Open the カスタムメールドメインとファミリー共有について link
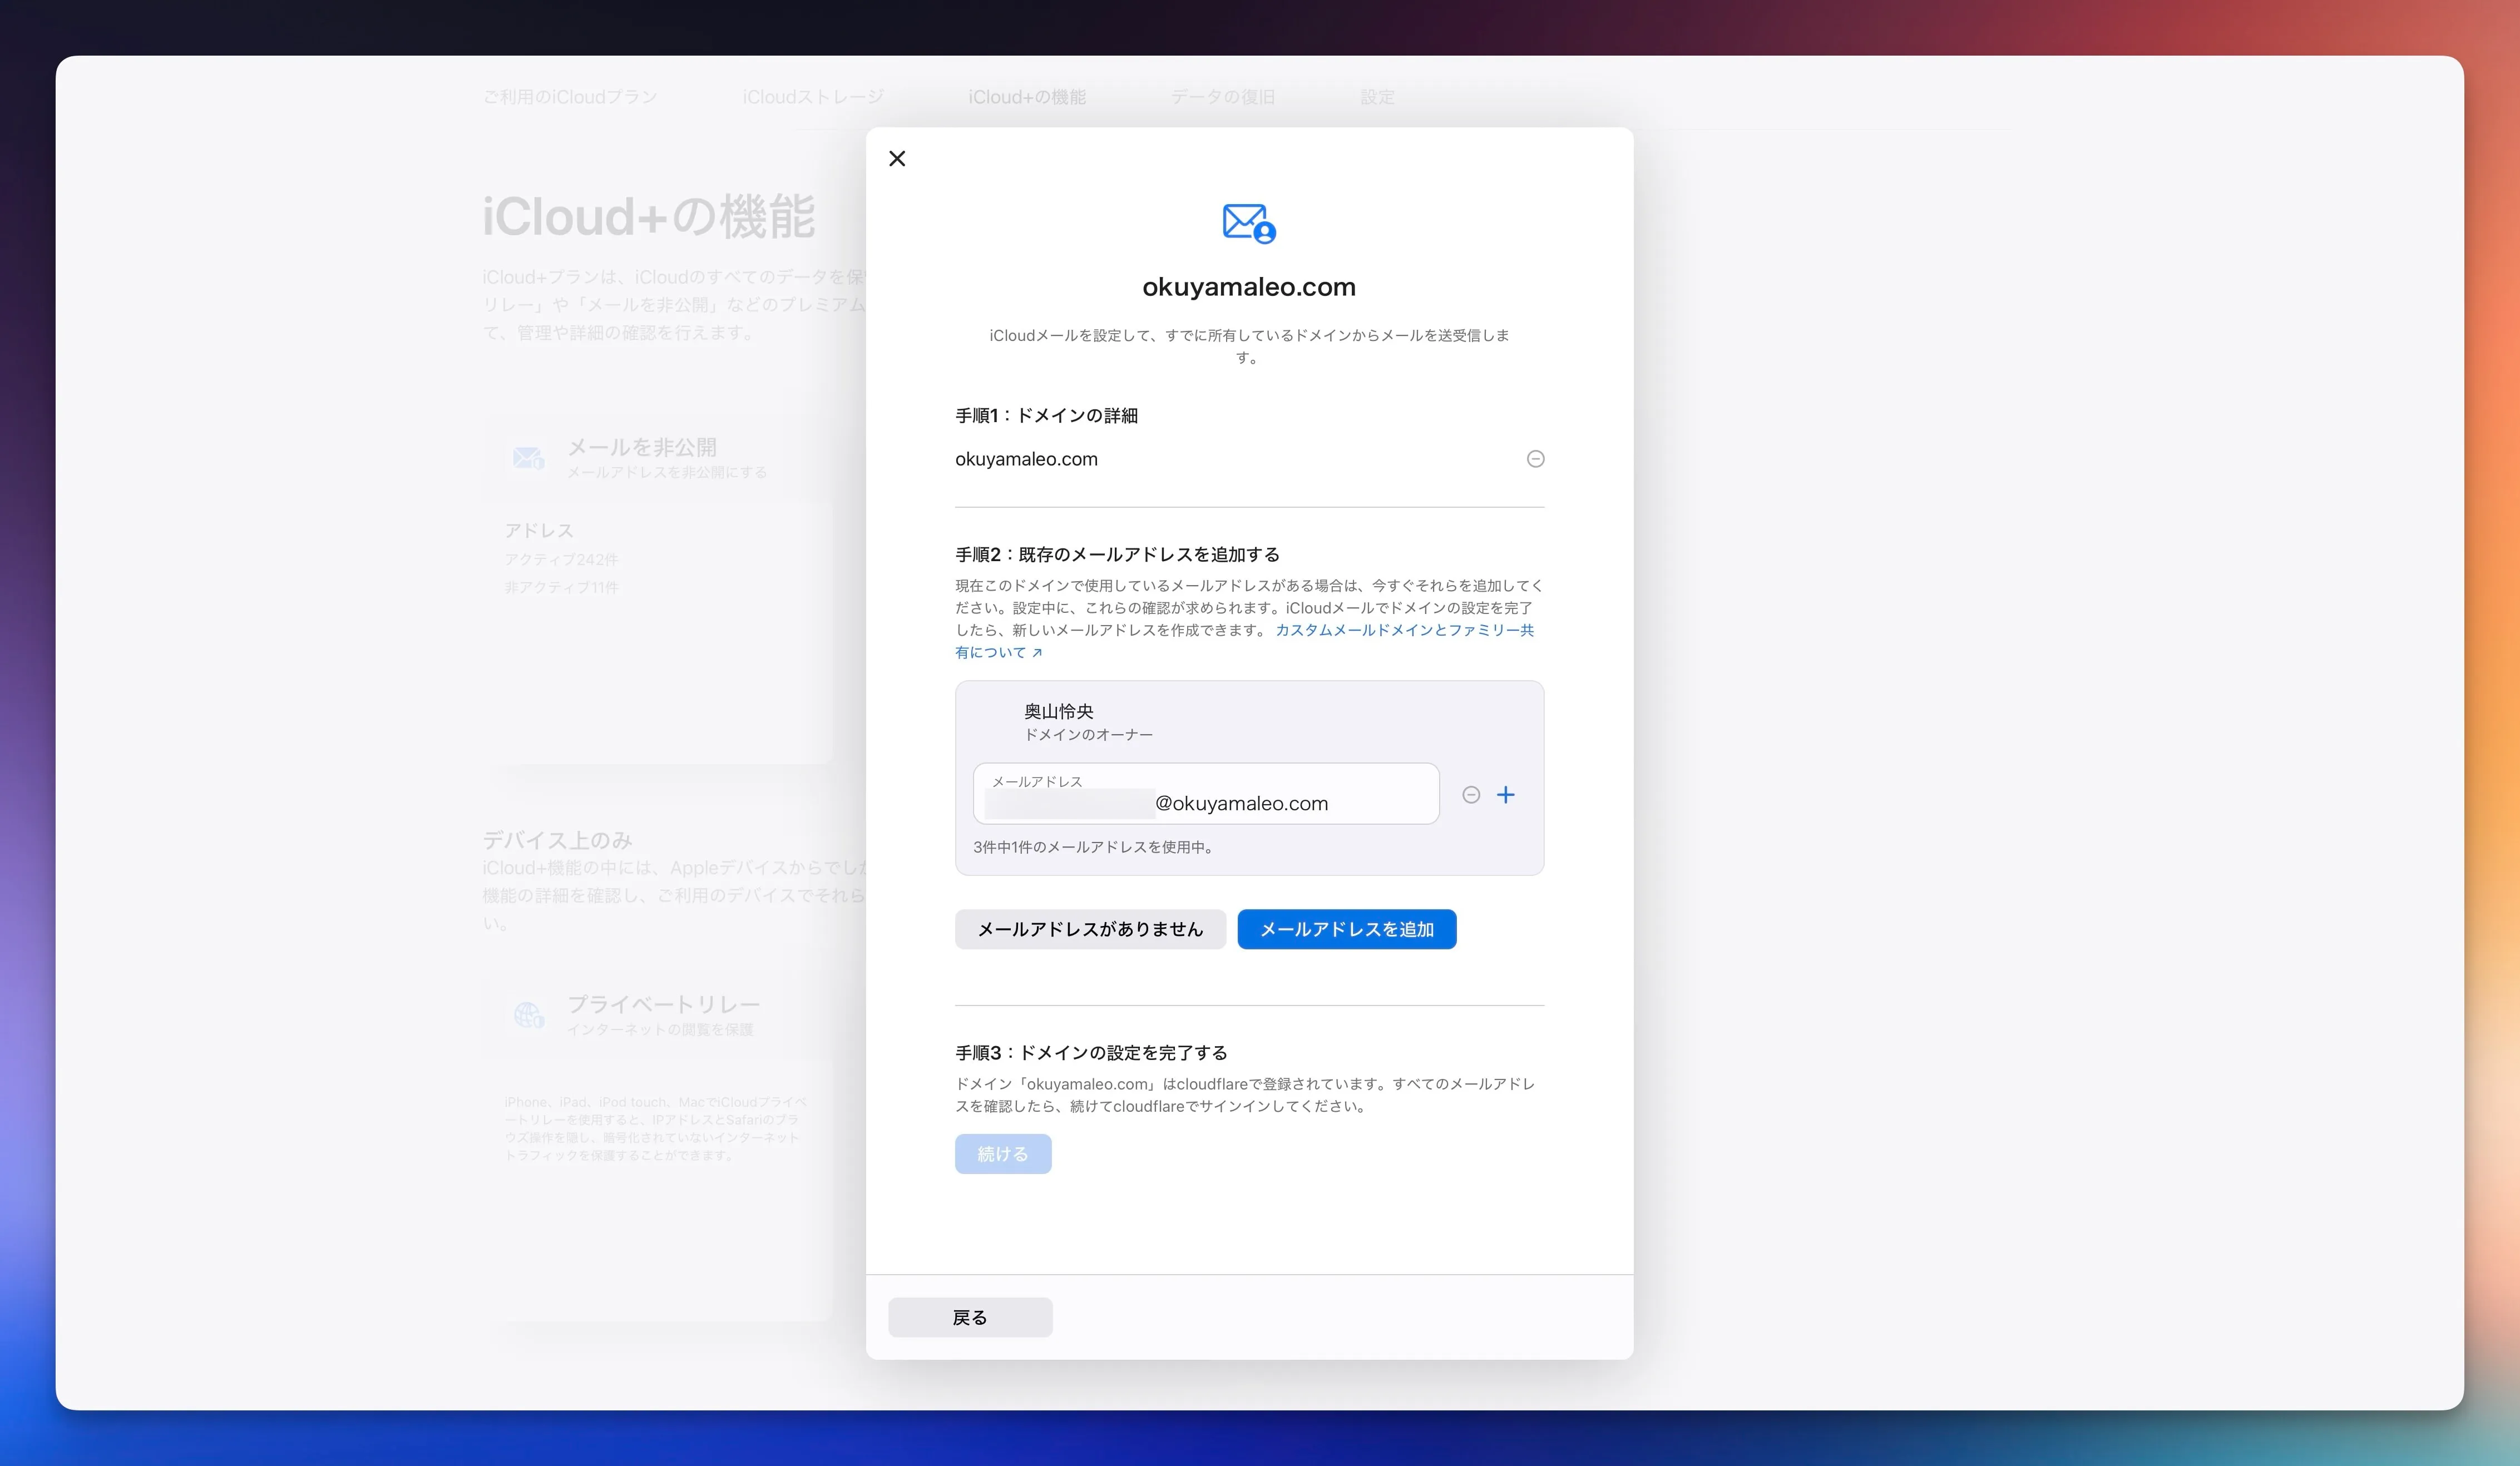2520x1466 pixels. click(x=1404, y=630)
